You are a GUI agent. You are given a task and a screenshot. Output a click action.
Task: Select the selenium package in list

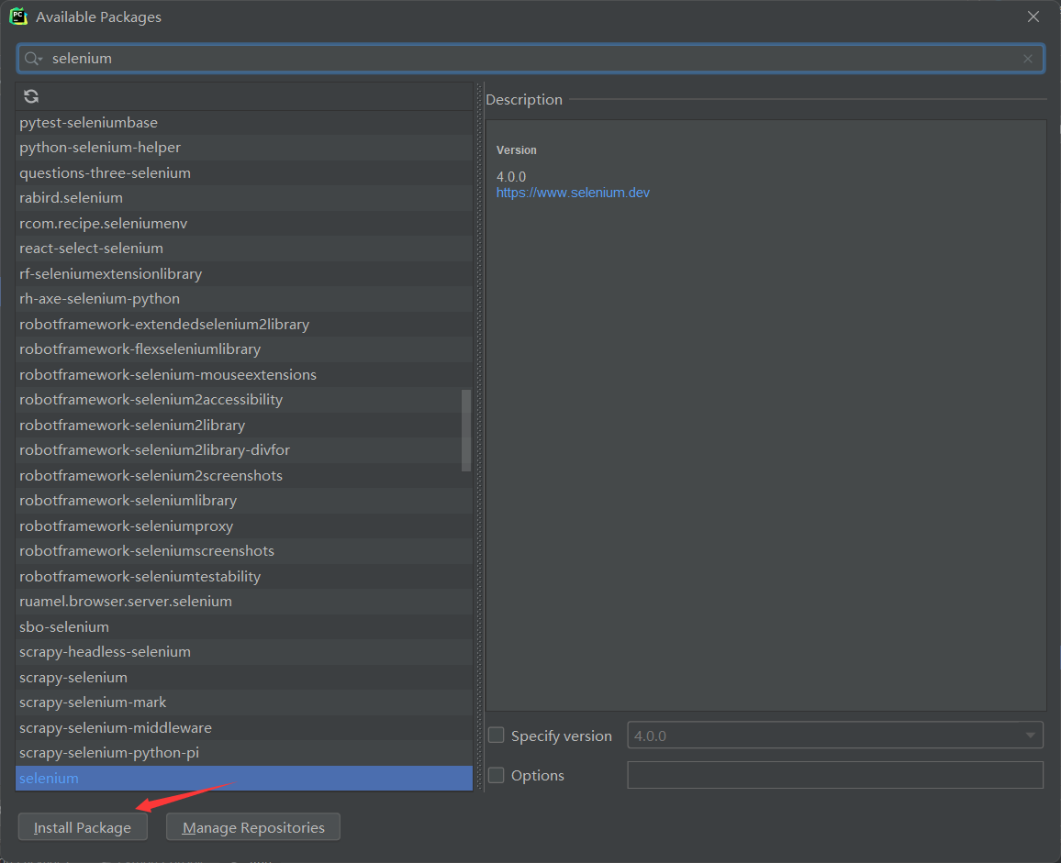click(x=50, y=778)
